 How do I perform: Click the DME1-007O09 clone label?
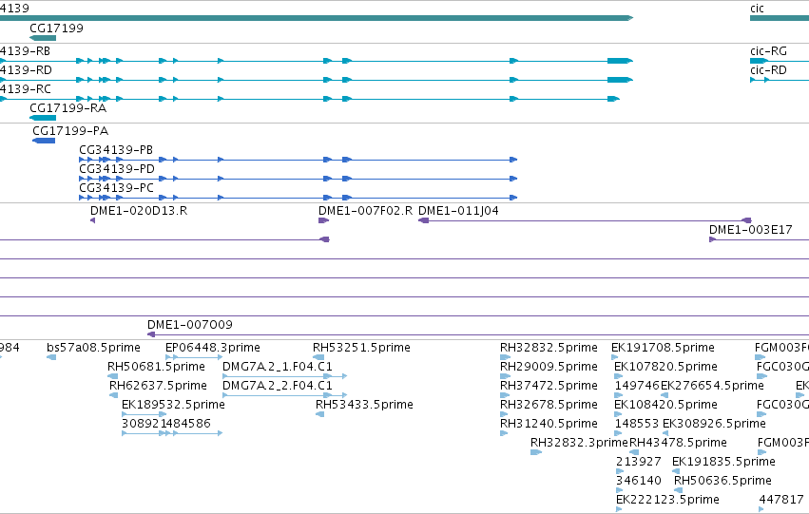[x=190, y=324]
